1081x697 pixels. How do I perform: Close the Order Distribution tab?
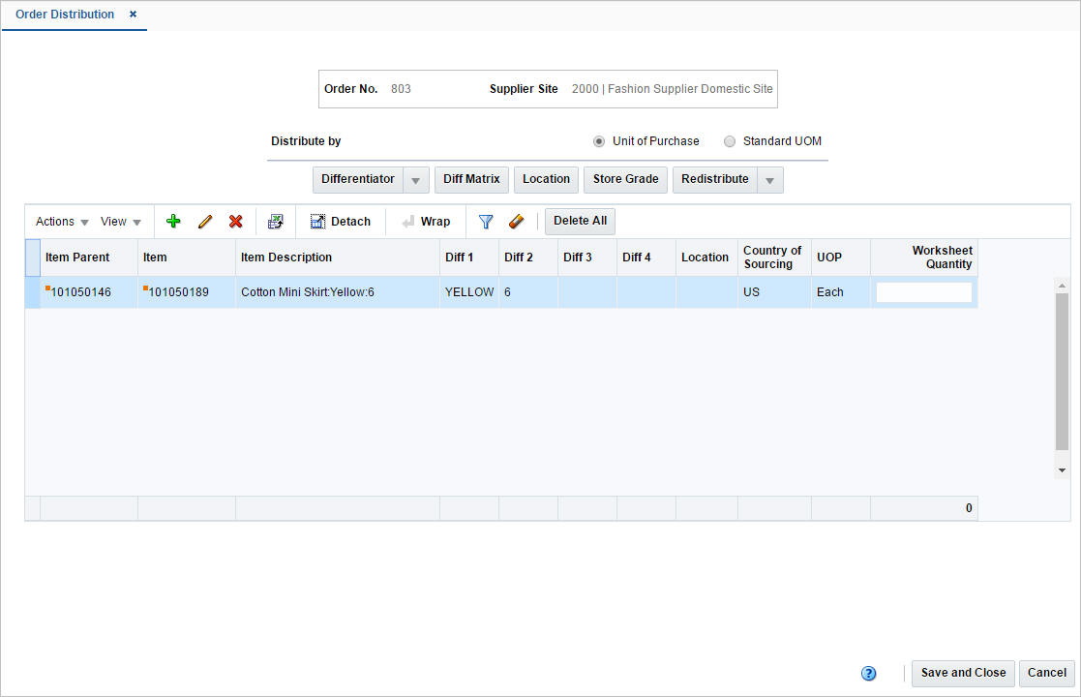[133, 15]
